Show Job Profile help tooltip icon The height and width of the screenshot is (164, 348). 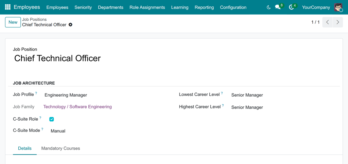[36, 93]
